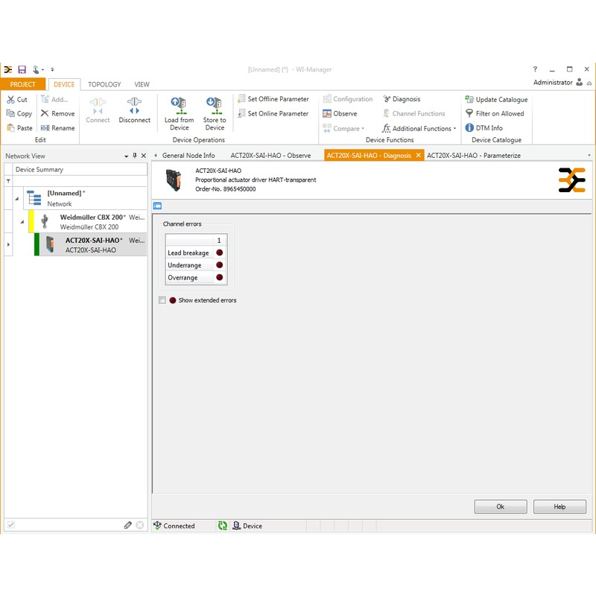This screenshot has height=596, width=596.
Task: Open Diagnosis in the Device Functions group
Action: [x=402, y=99]
